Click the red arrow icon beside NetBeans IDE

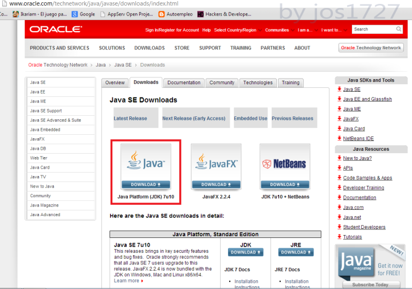coord(339,138)
